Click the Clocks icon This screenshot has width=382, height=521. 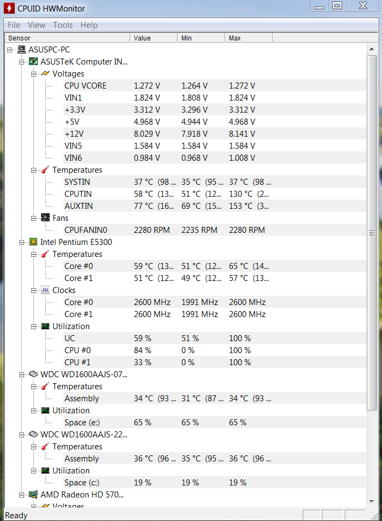(45, 290)
